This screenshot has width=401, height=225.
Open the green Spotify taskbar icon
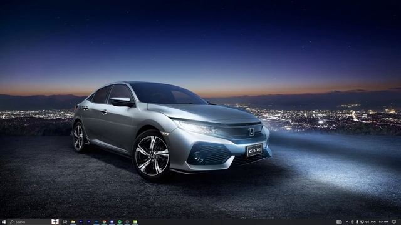(120, 222)
